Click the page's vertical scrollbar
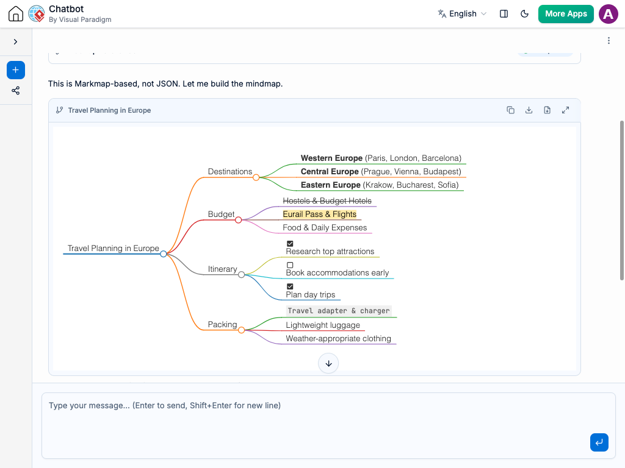The width and height of the screenshot is (625, 468). pyautogui.click(x=622, y=200)
